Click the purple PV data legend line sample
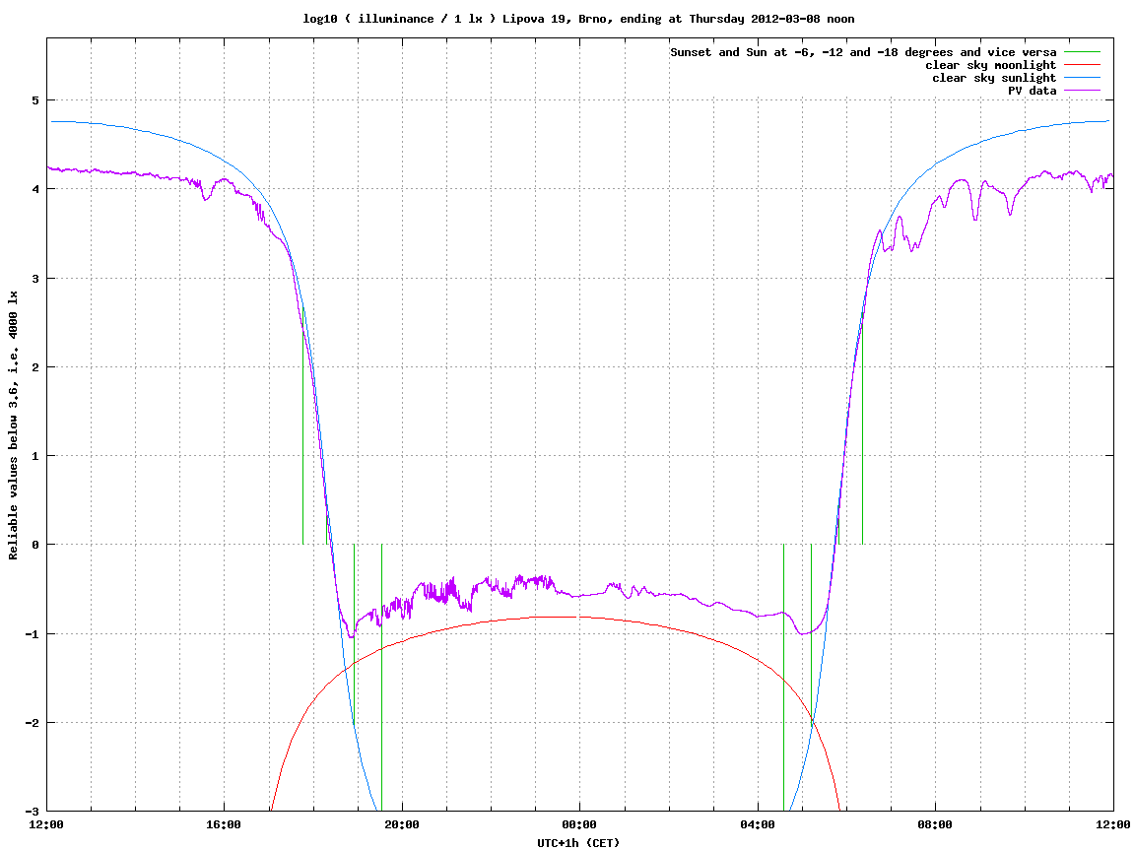The image size is (1134, 850). click(x=1082, y=91)
